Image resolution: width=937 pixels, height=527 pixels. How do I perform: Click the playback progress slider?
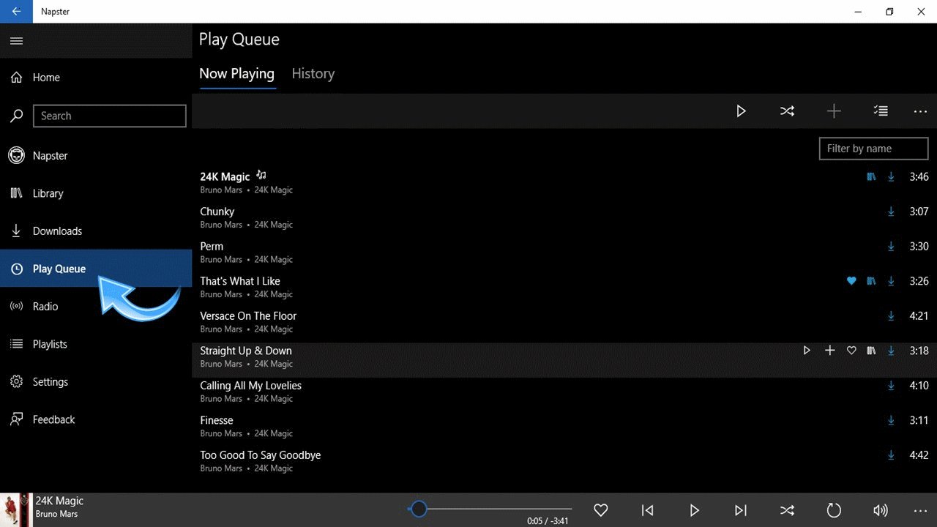click(x=490, y=509)
